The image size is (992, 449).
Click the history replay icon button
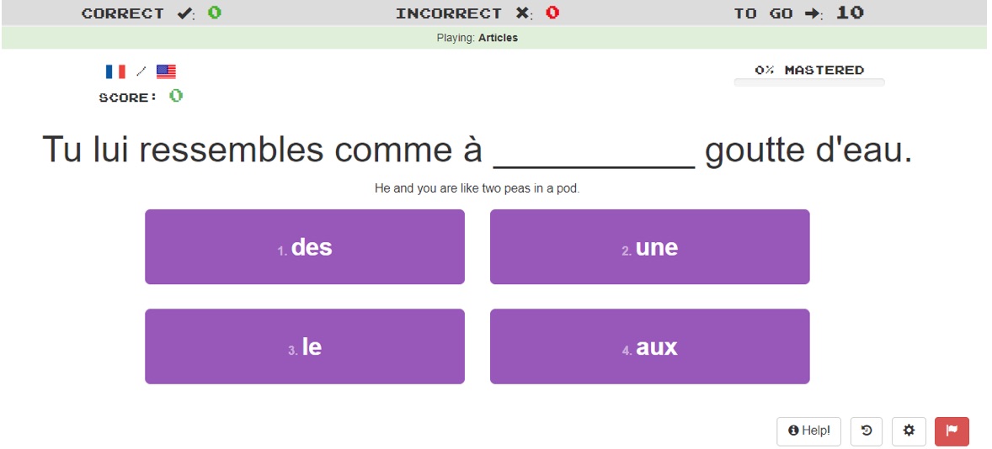[867, 431]
